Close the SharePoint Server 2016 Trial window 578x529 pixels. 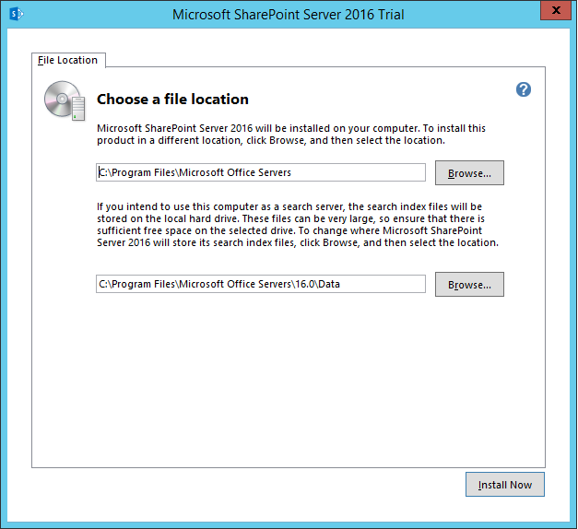coord(556,10)
